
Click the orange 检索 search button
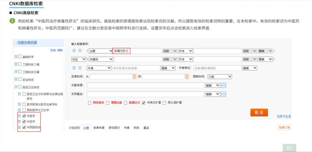pyautogui.click(x=259, y=112)
